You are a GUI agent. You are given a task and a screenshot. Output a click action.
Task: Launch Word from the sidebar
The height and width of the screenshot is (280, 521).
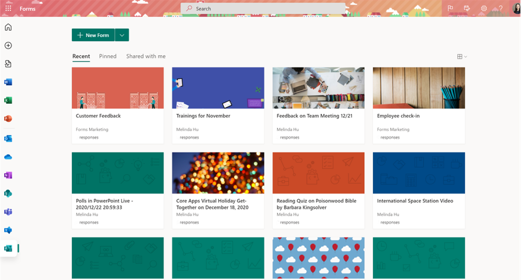pos(8,82)
